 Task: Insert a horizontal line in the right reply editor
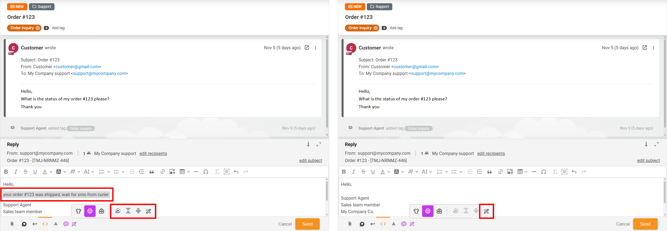pyautogui.click(x=534, y=172)
